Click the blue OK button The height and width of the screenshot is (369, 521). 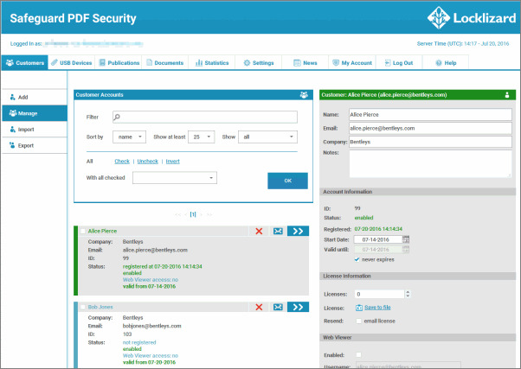point(287,181)
